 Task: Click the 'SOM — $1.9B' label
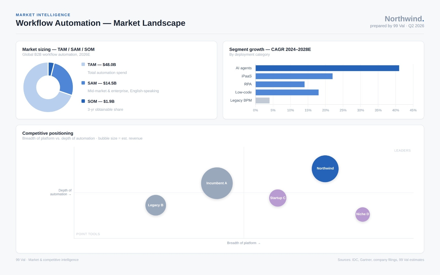(x=101, y=101)
